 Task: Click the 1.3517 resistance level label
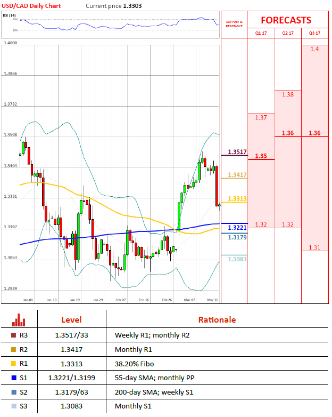tap(237, 152)
